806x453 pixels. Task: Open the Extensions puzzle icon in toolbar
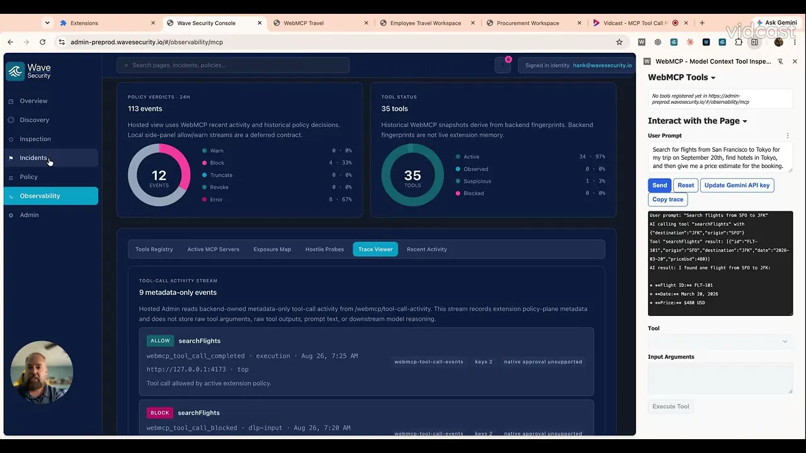pyautogui.click(x=739, y=42)
